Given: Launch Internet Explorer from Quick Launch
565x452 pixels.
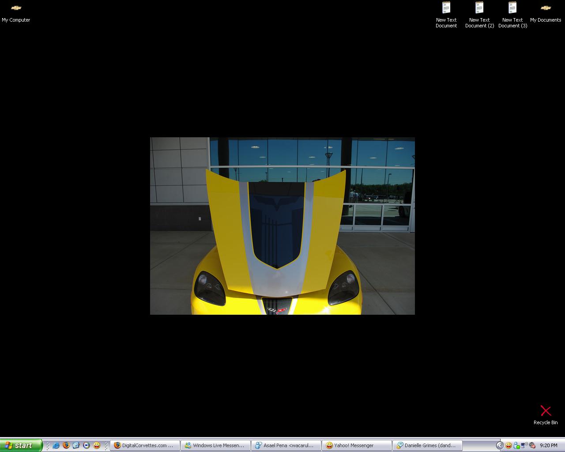Looking at the screenshot, I should (x=56, y=445).
